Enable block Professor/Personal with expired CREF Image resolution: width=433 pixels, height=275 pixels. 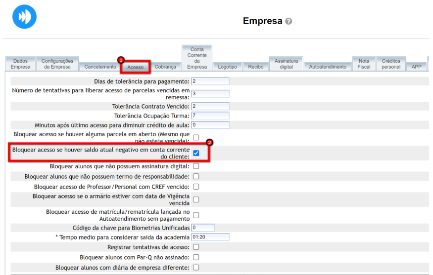196,187
